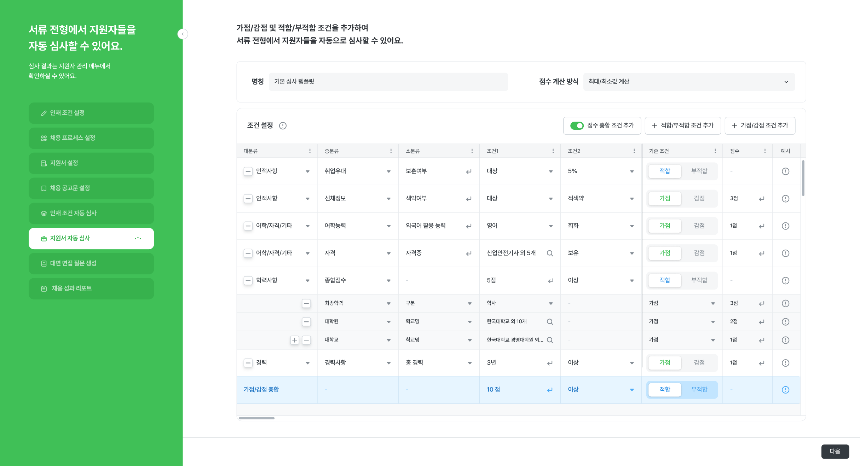Select 부적합 for the 보훈여부 condition
Viewport: 860px width, 466px height.
pos(699,171)
